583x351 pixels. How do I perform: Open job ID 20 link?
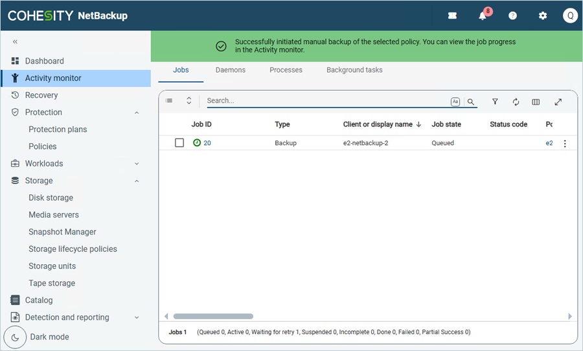pos(207,143)
